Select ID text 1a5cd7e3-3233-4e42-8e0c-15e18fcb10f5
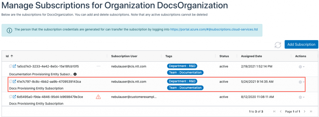The image size is (319, 117). 48,66
